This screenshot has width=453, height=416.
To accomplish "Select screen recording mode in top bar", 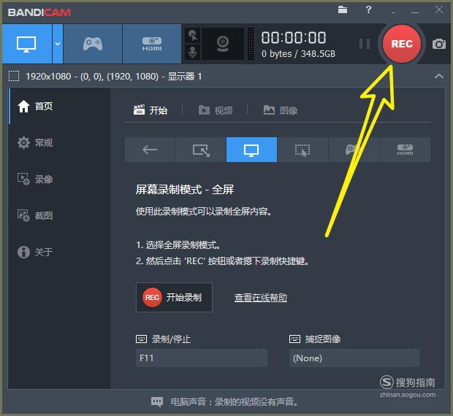I will click(27, 44).
